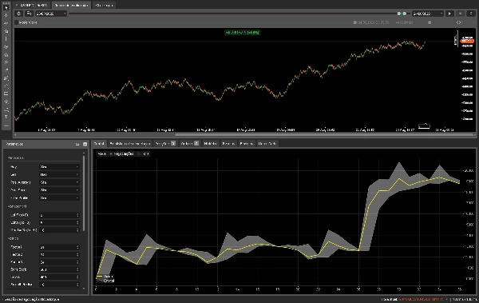Open the events tab in the results panel

[x=228, y=143]
